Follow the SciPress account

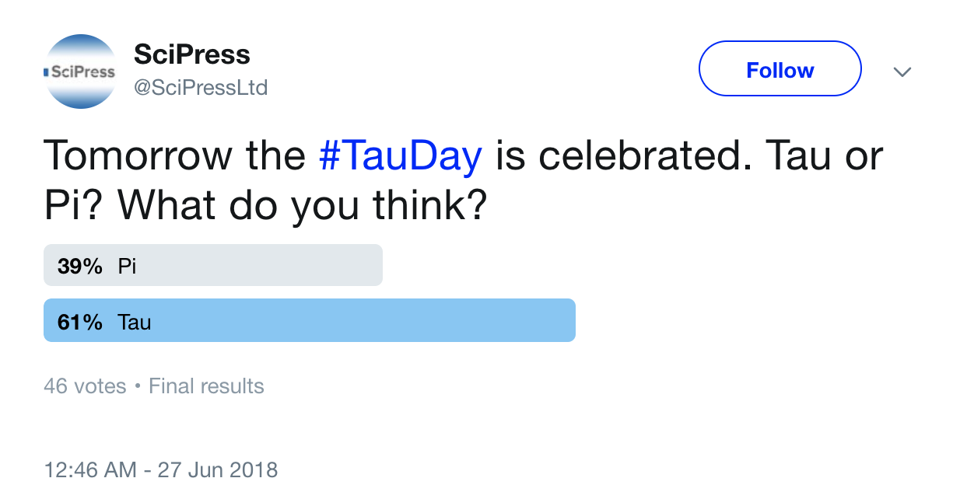pos(780,69)
